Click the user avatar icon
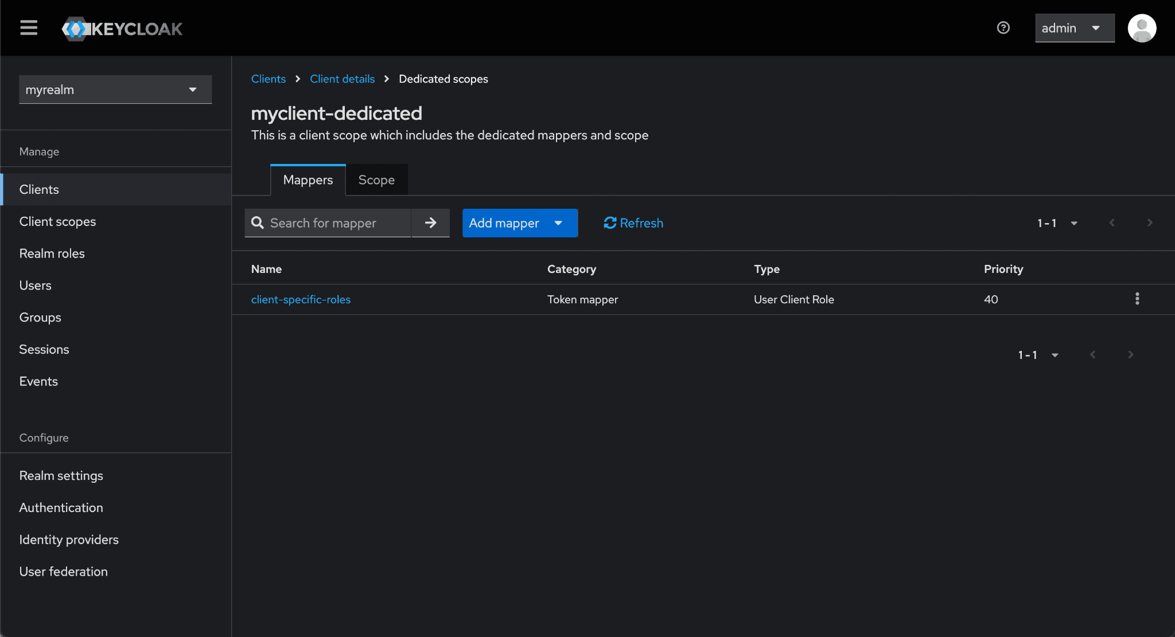1175x637 pixels. coord(1141,28)
